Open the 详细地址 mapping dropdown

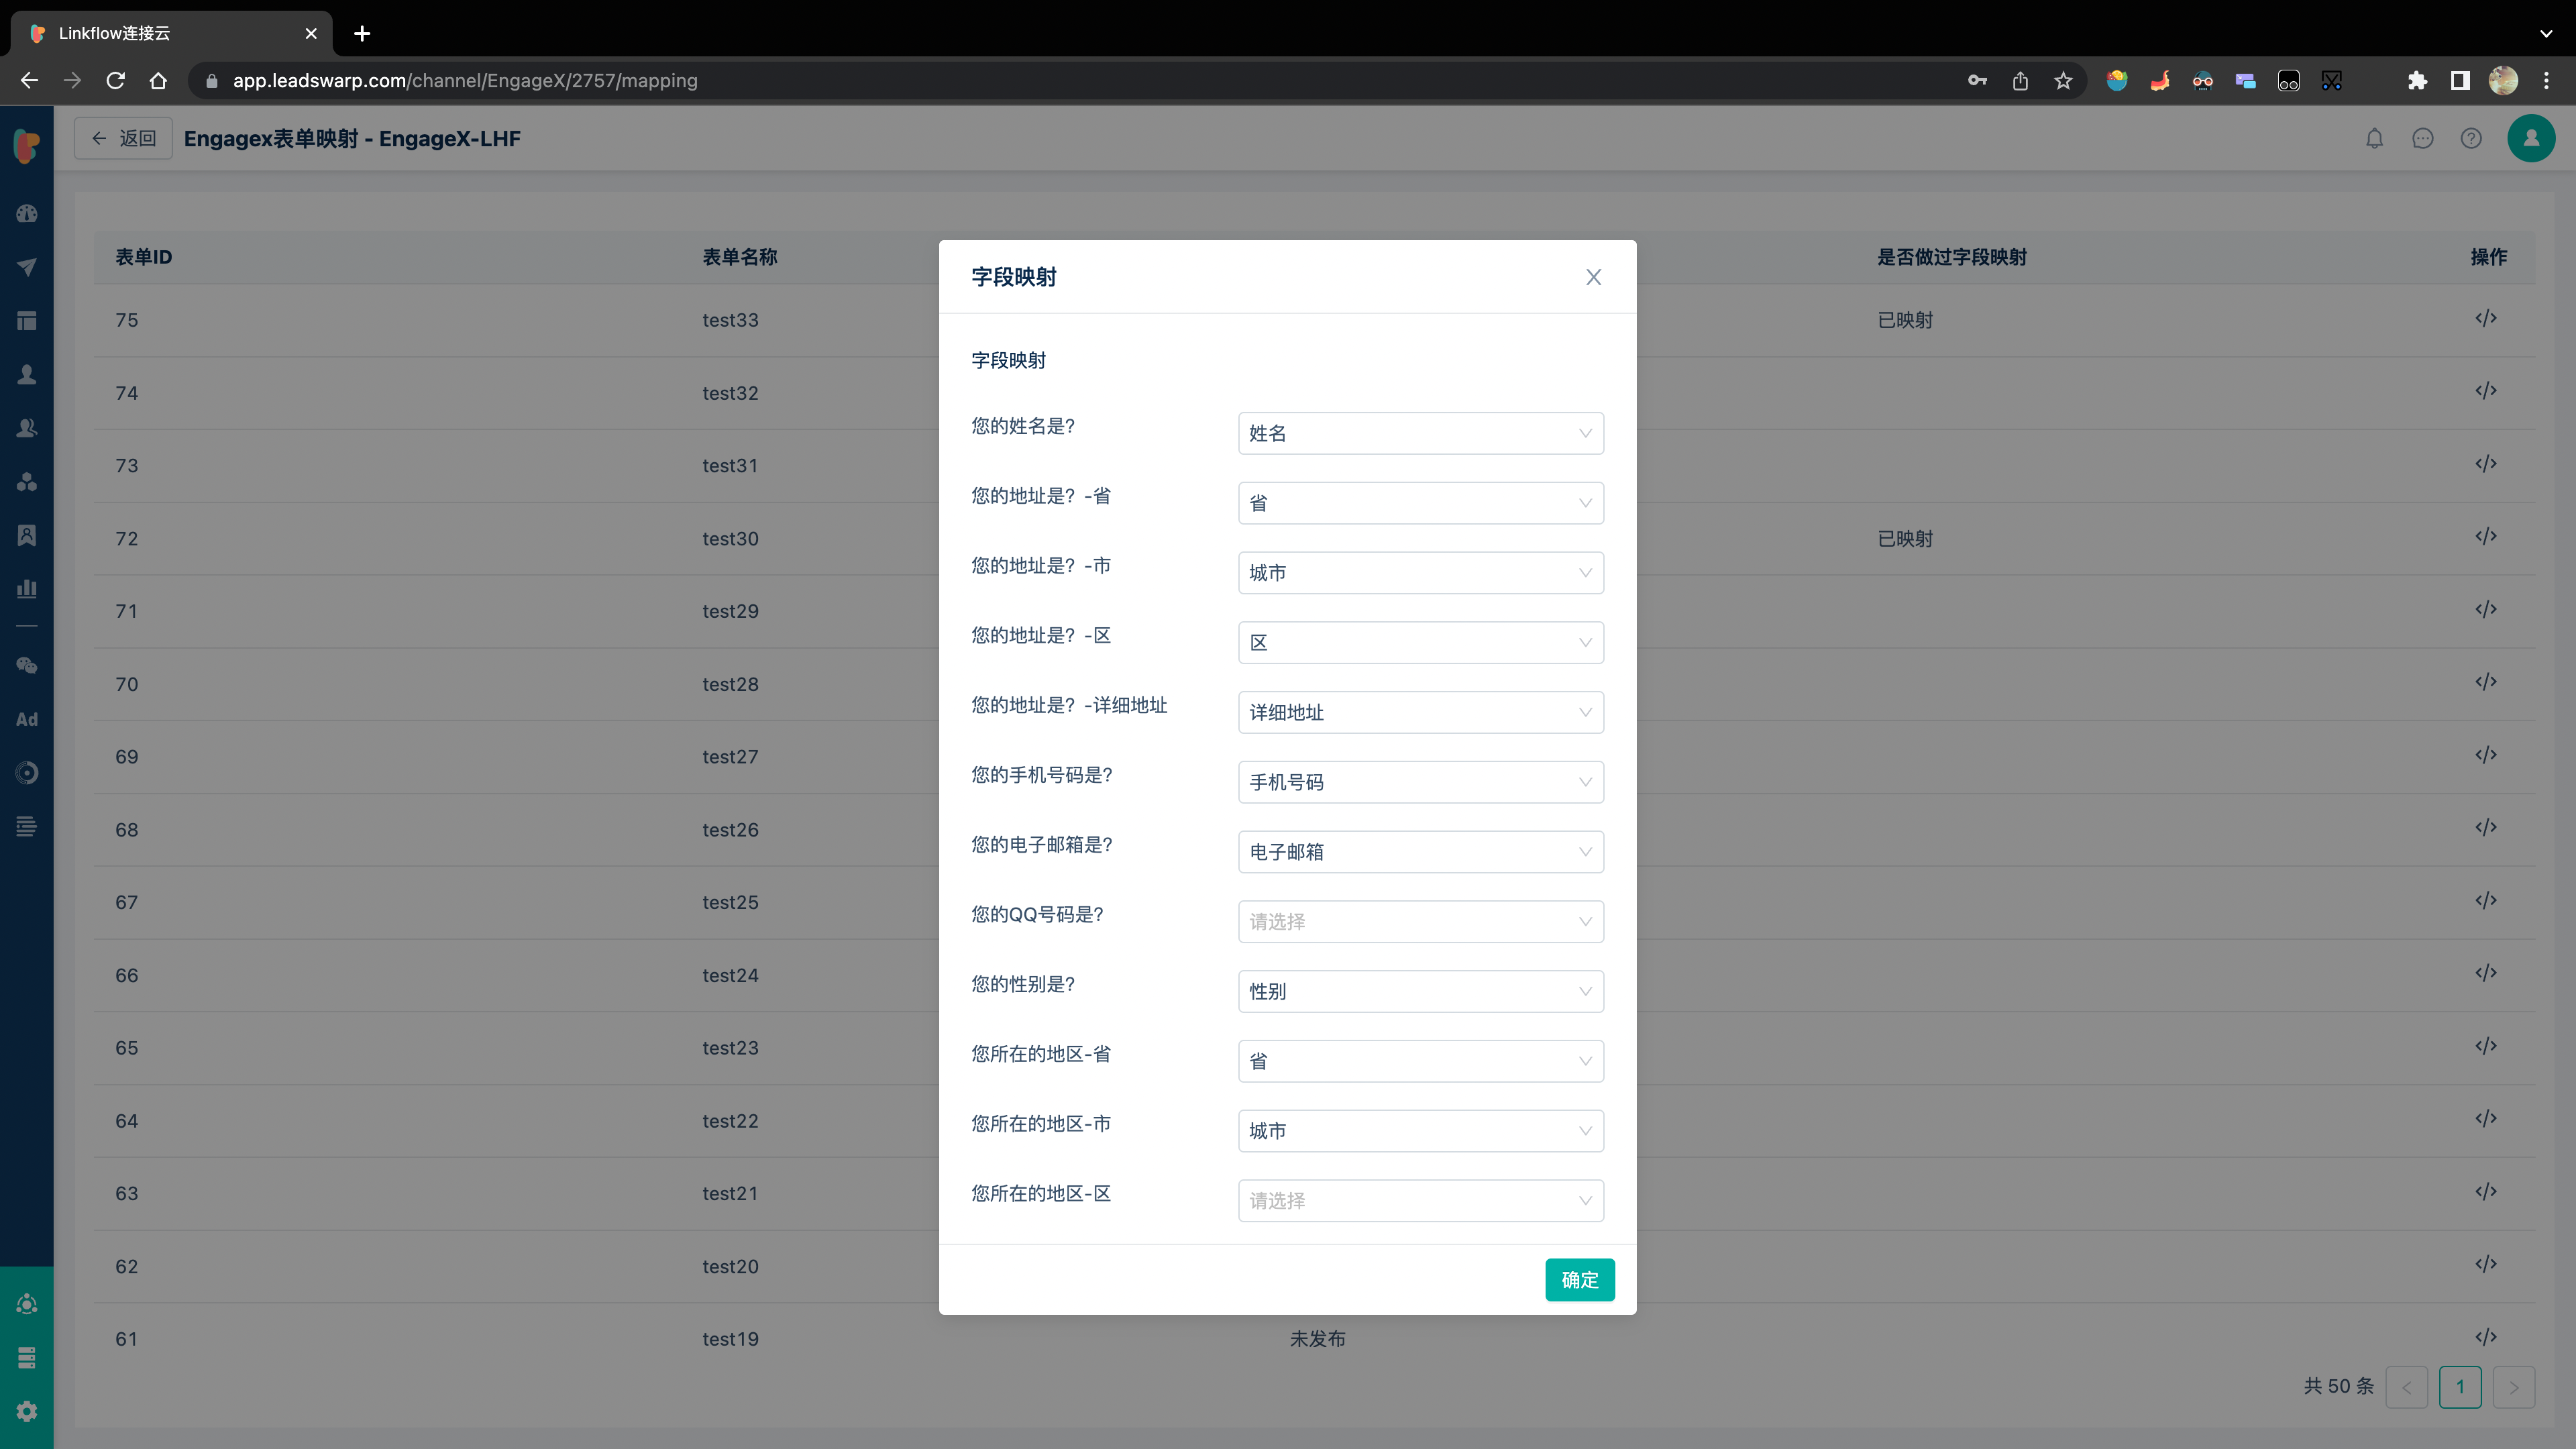point(1420,712)
